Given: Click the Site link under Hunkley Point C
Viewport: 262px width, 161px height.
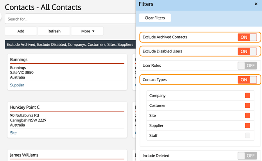Looking at the screenshot, I should coord(13,133).
